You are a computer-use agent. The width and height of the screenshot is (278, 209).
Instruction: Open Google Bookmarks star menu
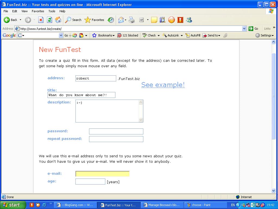coord(103,35)
